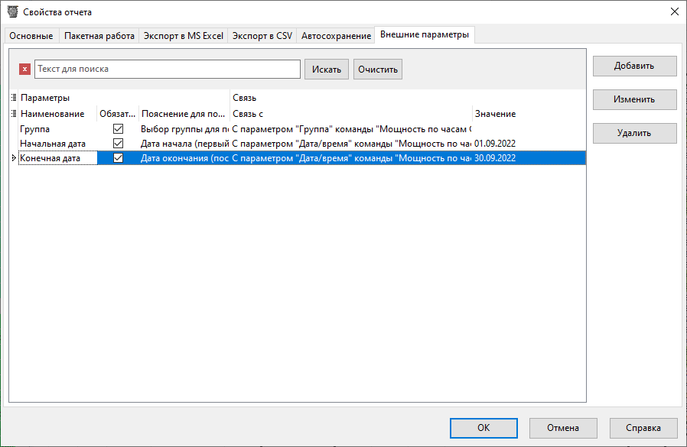Focus the Текст для поиска search field
687x447 pixels.
click(168, 70)
